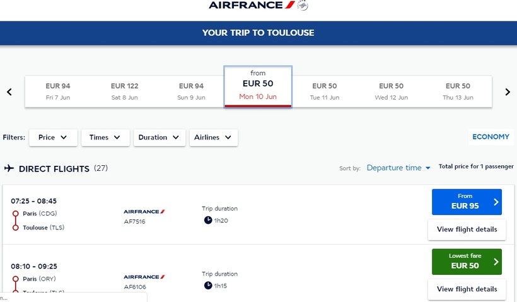Viewport: 517px width, 302px height.
Task: Click the clock icon next to 1h20
Action: click(208, 220)
